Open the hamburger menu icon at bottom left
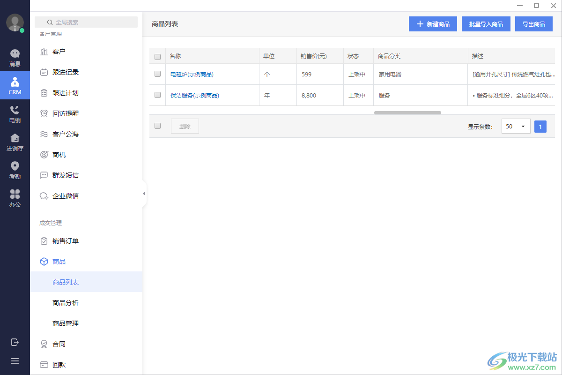 [x=15, y=361]
